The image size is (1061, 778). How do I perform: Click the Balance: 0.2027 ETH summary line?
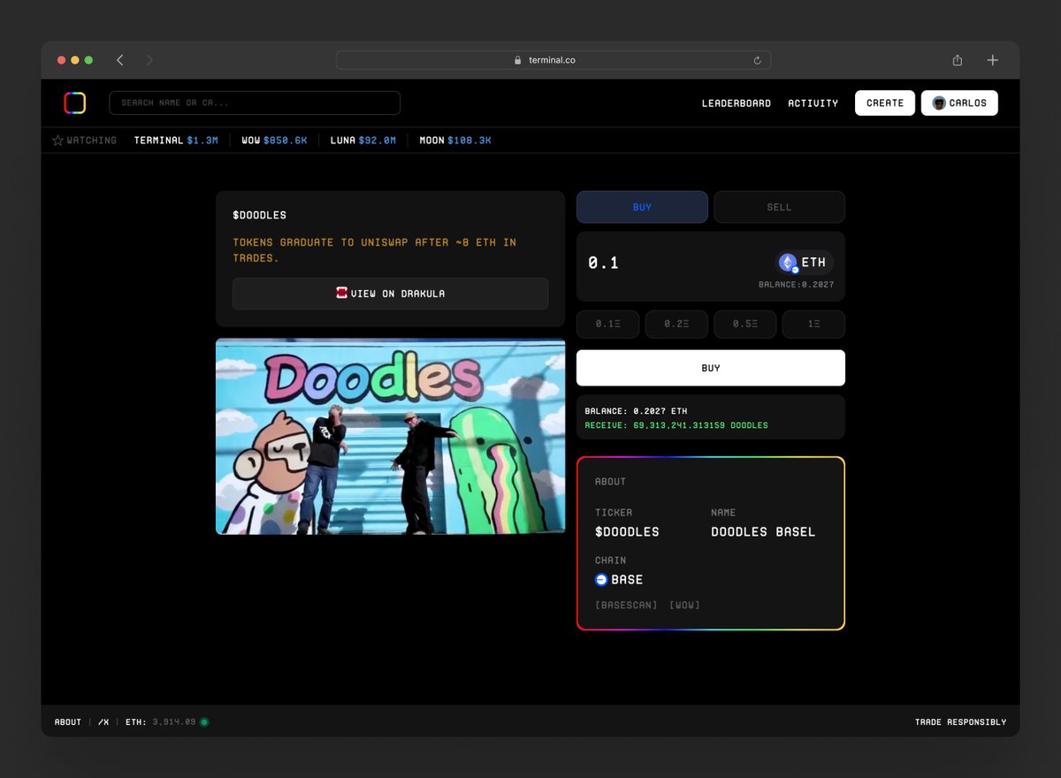tap(636, 411)
